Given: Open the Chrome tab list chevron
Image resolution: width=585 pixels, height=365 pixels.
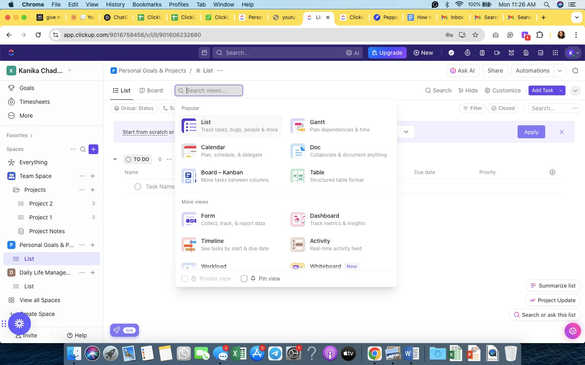Looking at the screenshot, I should pos(576,17).
